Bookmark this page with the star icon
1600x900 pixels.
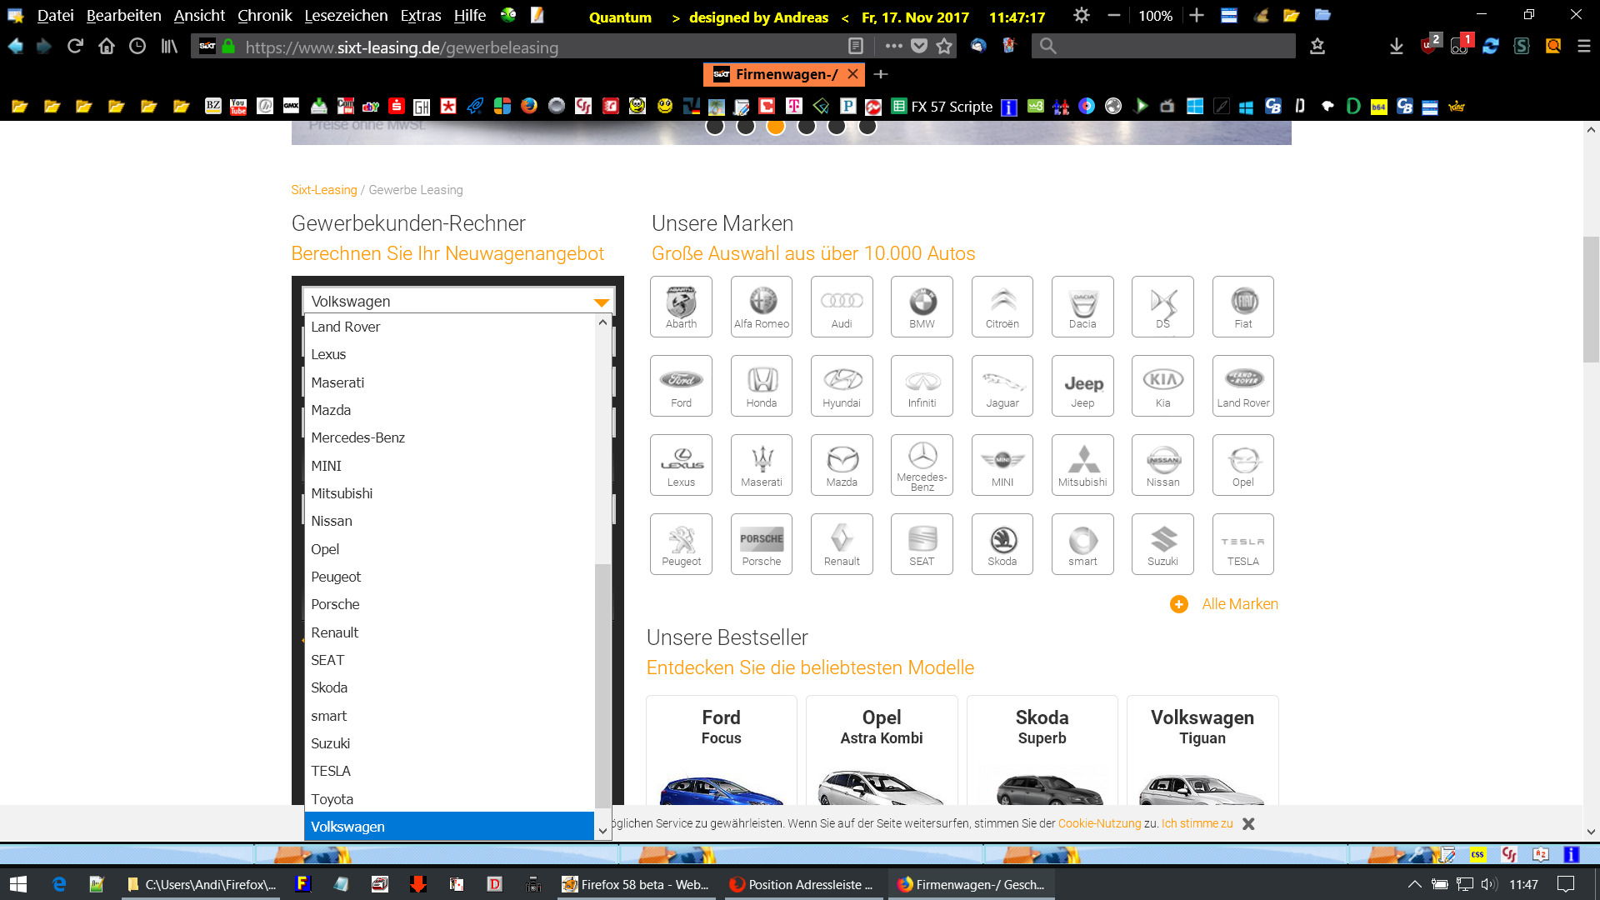pos(944,47)
